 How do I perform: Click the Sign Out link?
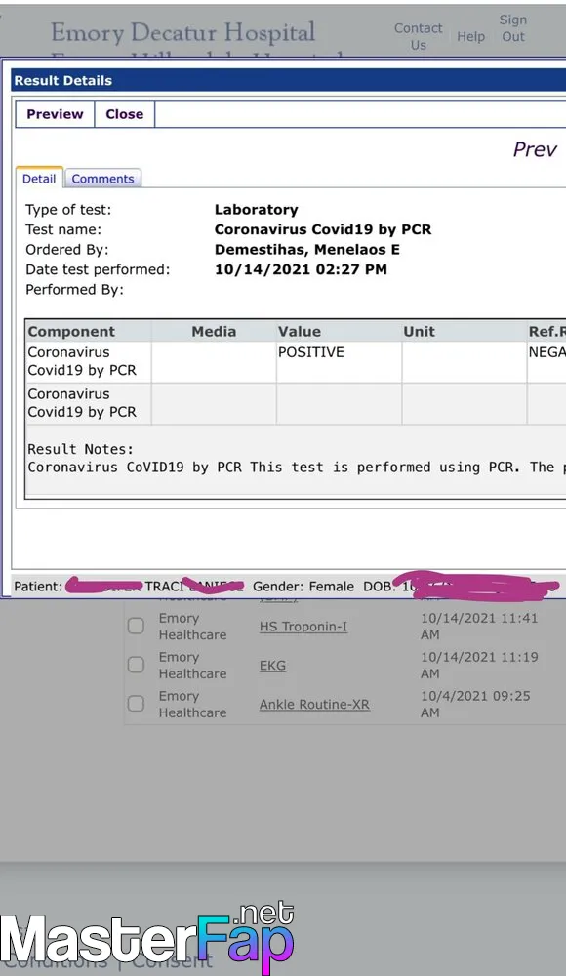(513, 28)
